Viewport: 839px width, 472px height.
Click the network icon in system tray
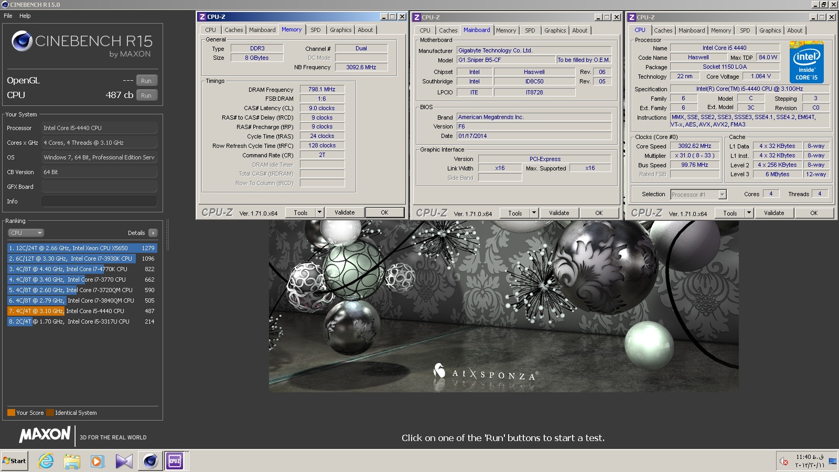point(832,461)
